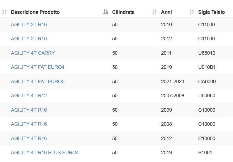Open AGILITY 4T R12 product link

[x=29, y=96]
